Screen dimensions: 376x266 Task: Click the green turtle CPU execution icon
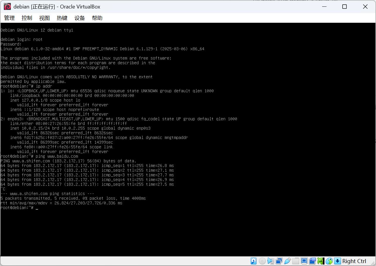point(321,261)
